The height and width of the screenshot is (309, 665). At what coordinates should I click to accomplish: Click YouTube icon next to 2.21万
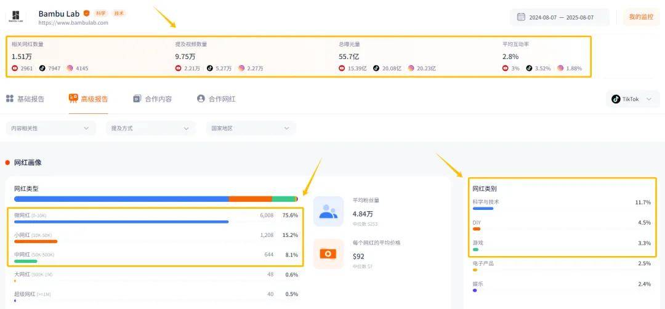coord(178,68)
